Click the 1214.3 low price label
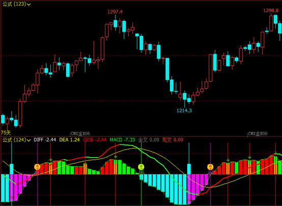This screenshot has height=206, width=282. [184, 111]
